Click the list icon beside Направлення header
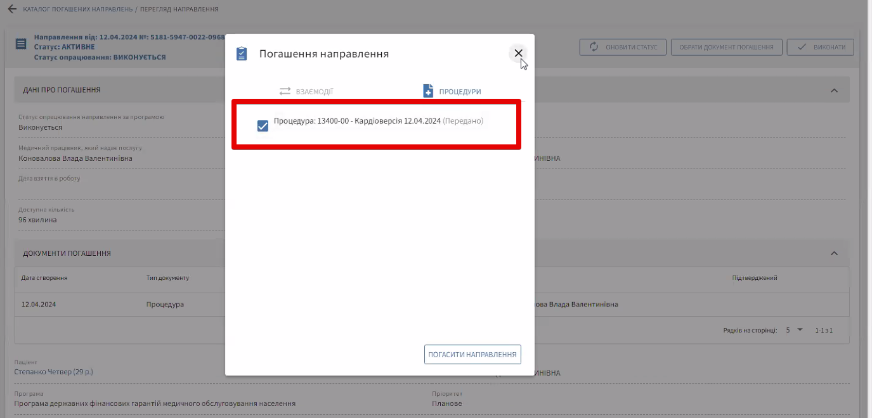Viewport: 872px width, 418px height. pyautogui.click(x=21, y=44)
